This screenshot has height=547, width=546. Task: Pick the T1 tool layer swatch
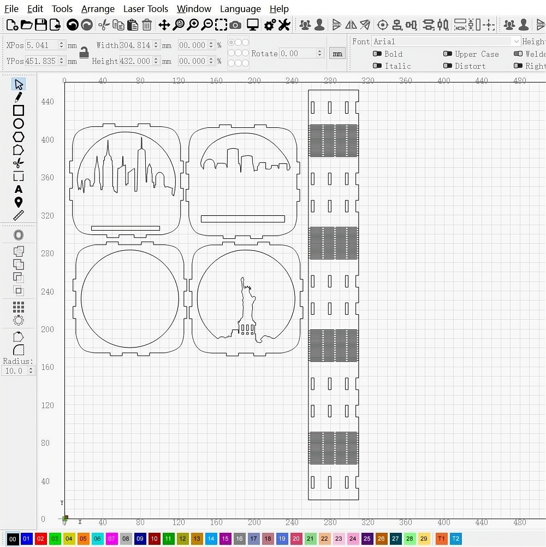click(x=441, y=538)
